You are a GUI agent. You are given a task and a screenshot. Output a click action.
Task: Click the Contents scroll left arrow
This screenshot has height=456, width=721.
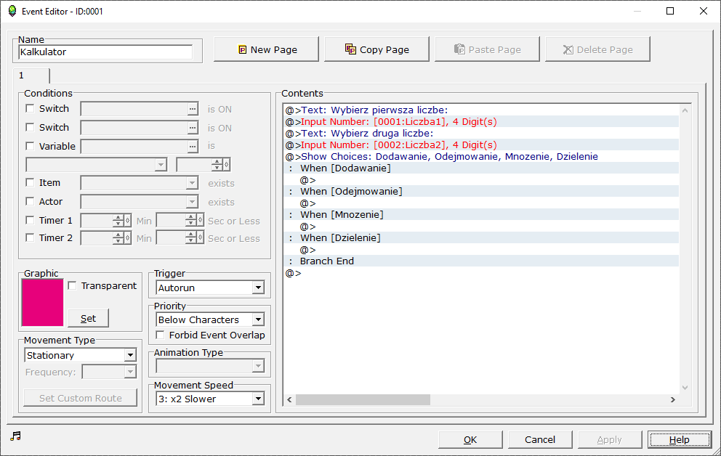click(x=289, y=399)
